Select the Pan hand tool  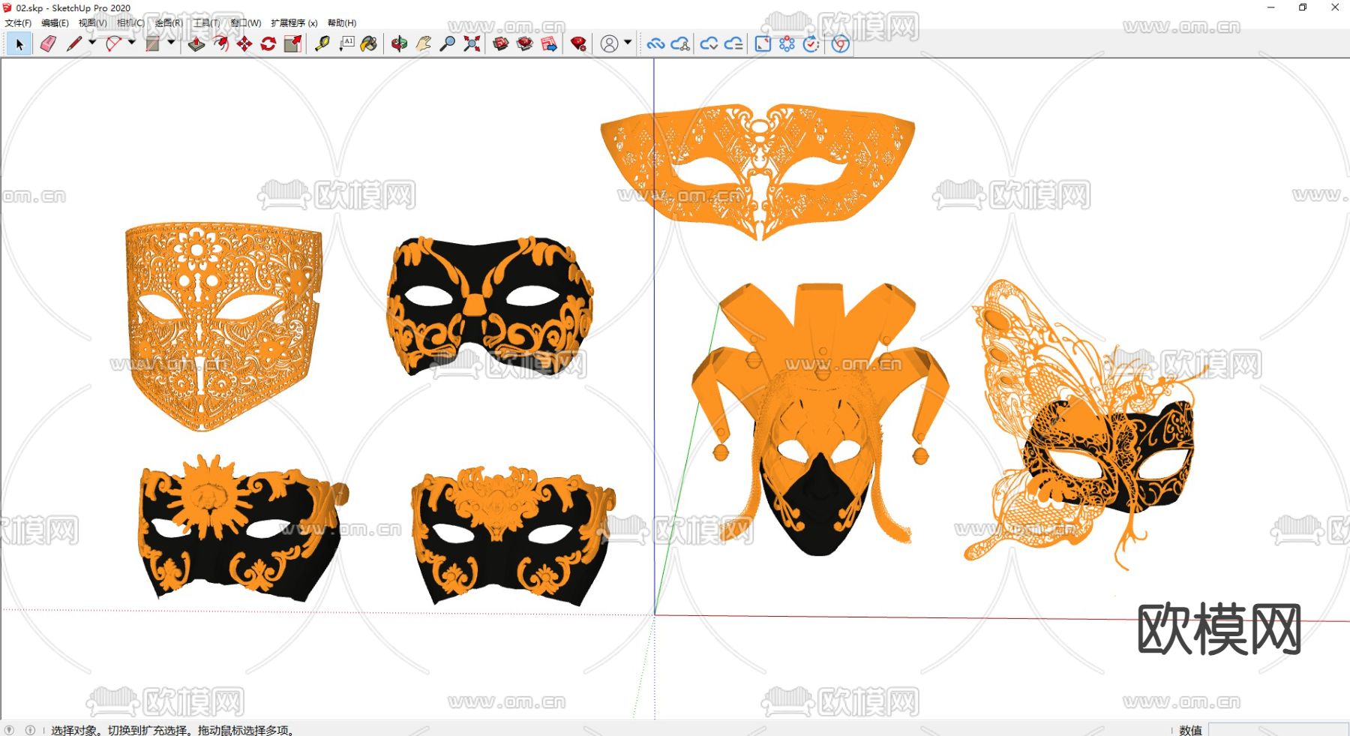[423, 44]
